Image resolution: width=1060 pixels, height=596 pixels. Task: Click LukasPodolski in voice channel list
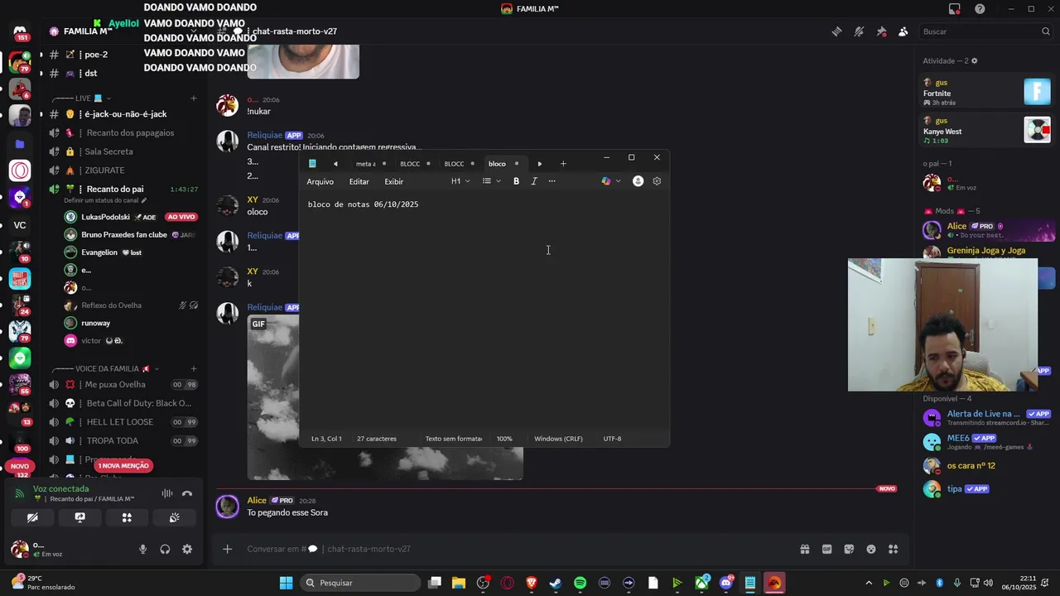pos(105,217)
